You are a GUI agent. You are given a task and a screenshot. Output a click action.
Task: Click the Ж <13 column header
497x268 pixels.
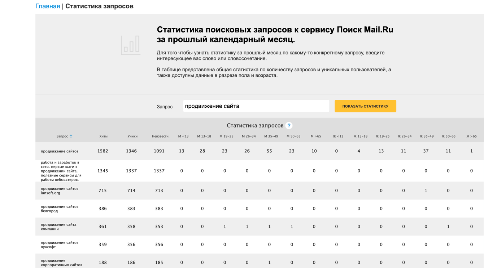pos(338,136)
